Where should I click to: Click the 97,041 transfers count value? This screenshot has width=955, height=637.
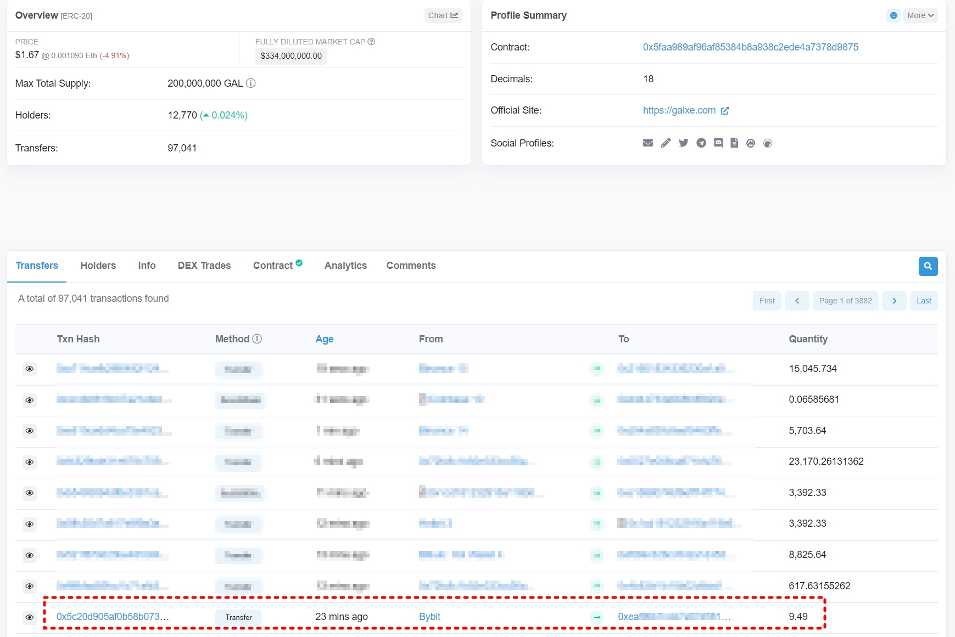[182, 148]
